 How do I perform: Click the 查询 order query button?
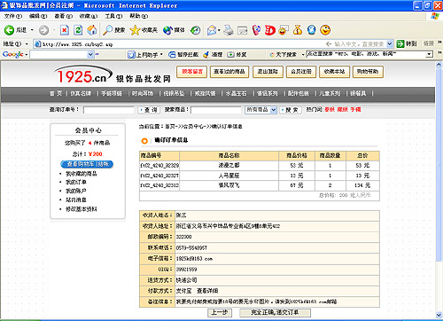click(149, 110)
